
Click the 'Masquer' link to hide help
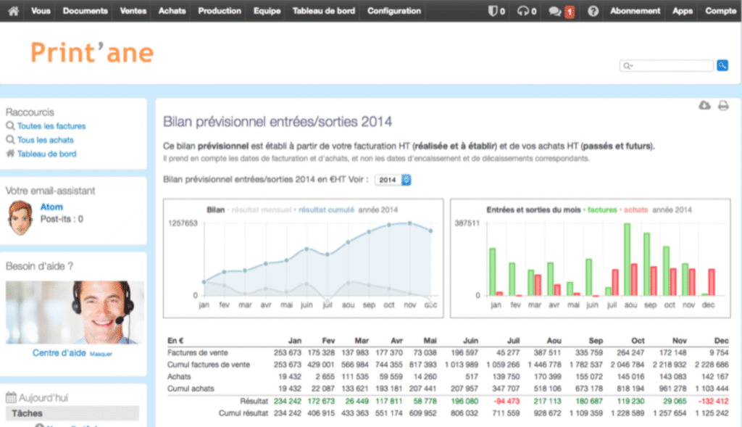click(x=101, y=354)
